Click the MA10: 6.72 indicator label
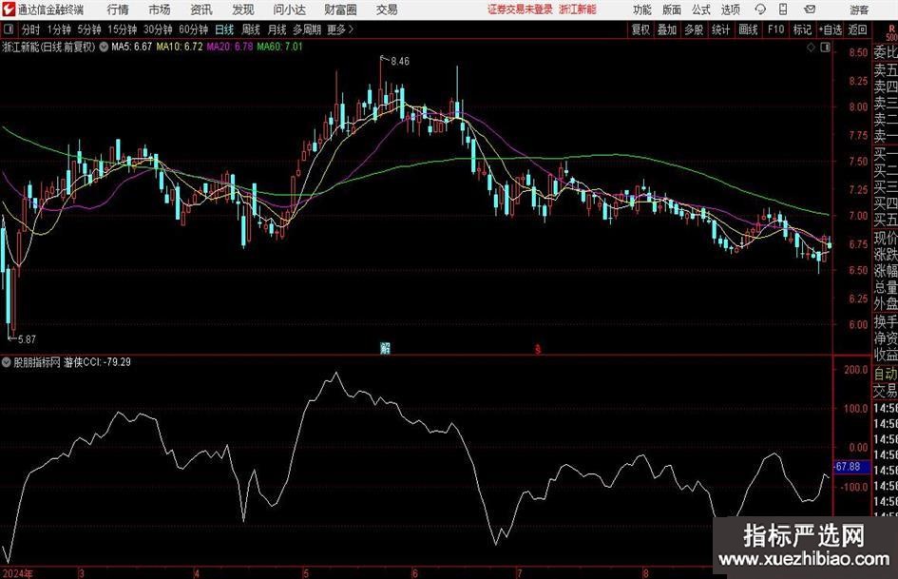898x579 pixels. tap(180, 47)
